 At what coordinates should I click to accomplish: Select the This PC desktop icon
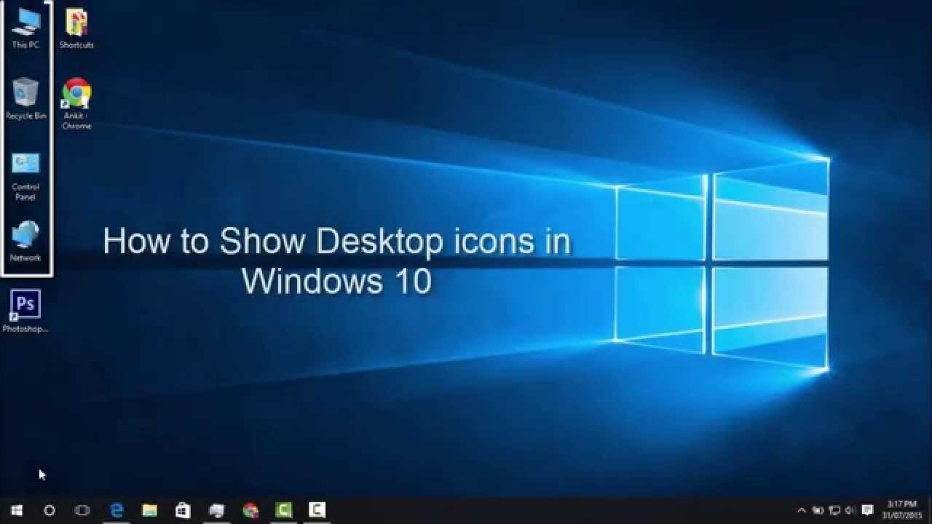(x=25, y=28)
